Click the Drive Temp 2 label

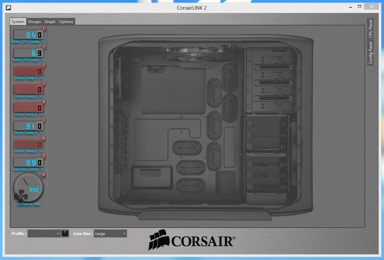[x=26, y=96]
